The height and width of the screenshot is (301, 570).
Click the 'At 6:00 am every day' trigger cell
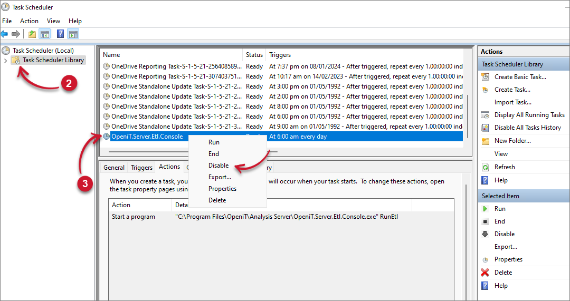pyautogui.click(x=298, y=137)
